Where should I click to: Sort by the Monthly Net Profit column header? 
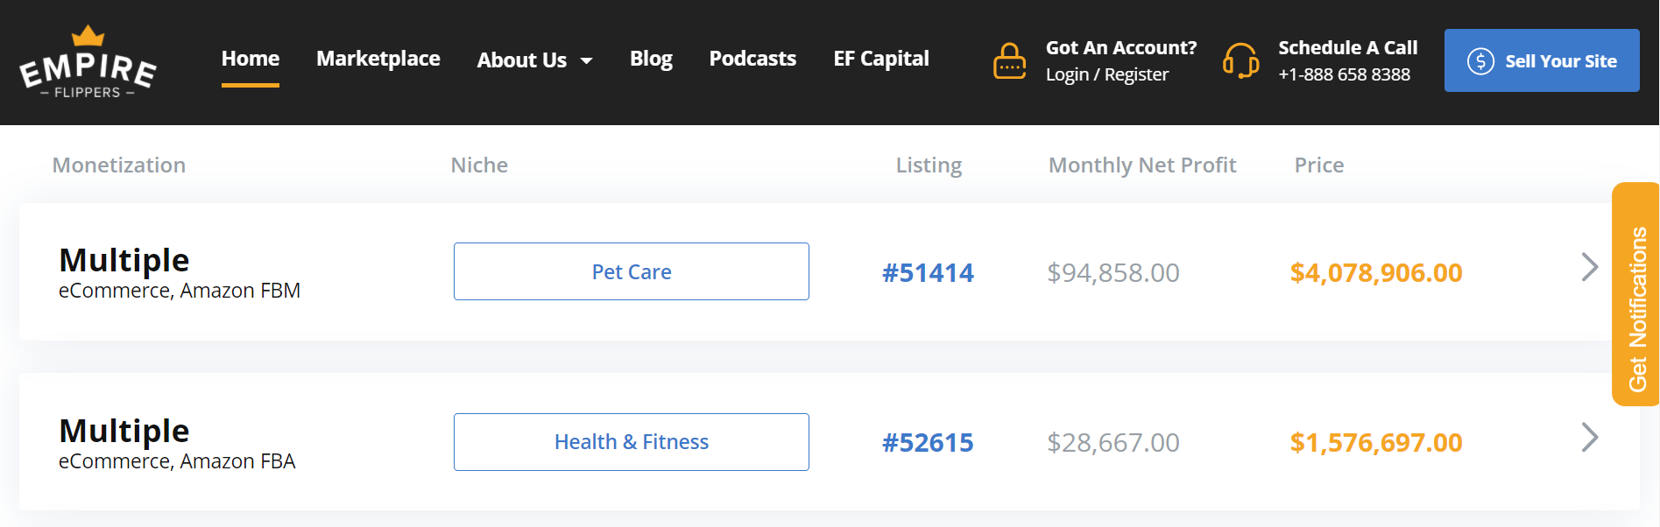click(x=1142, y=165)
